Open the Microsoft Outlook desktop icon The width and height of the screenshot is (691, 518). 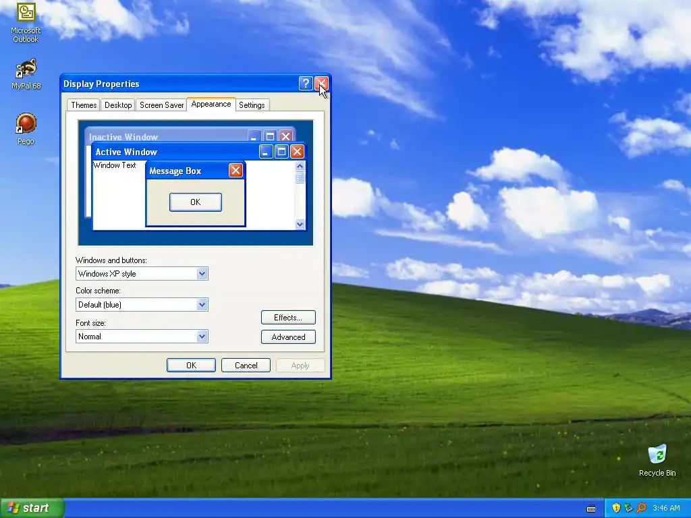26,22
